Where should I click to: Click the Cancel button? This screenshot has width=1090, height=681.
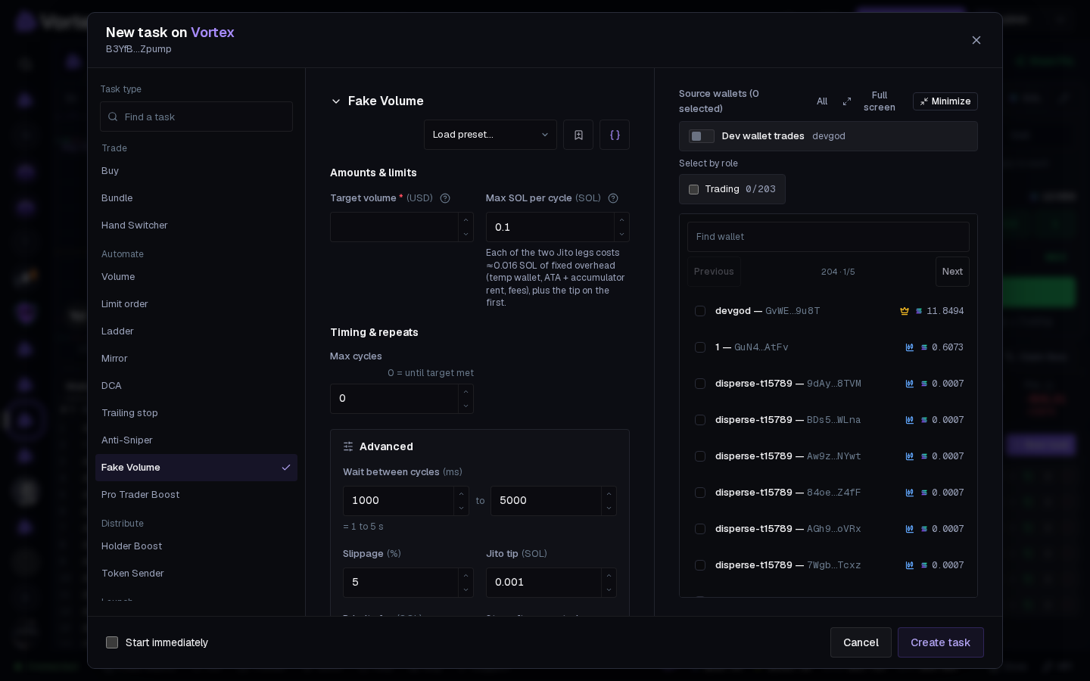pos(861,642)
